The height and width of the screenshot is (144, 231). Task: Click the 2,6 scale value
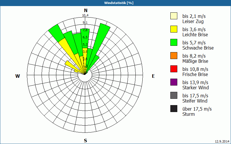pos(85,59)
